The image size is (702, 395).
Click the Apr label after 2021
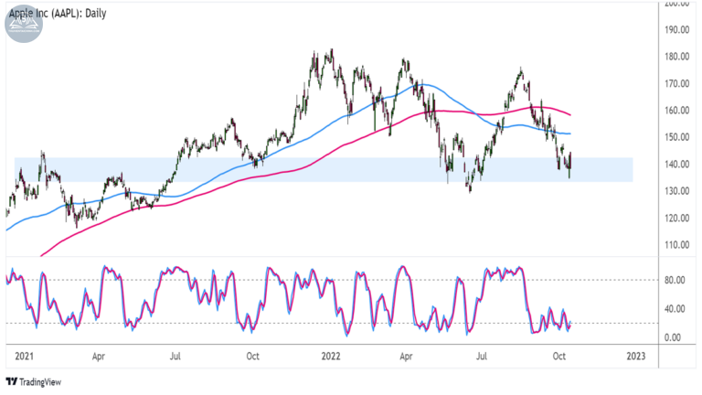point(99,357)
